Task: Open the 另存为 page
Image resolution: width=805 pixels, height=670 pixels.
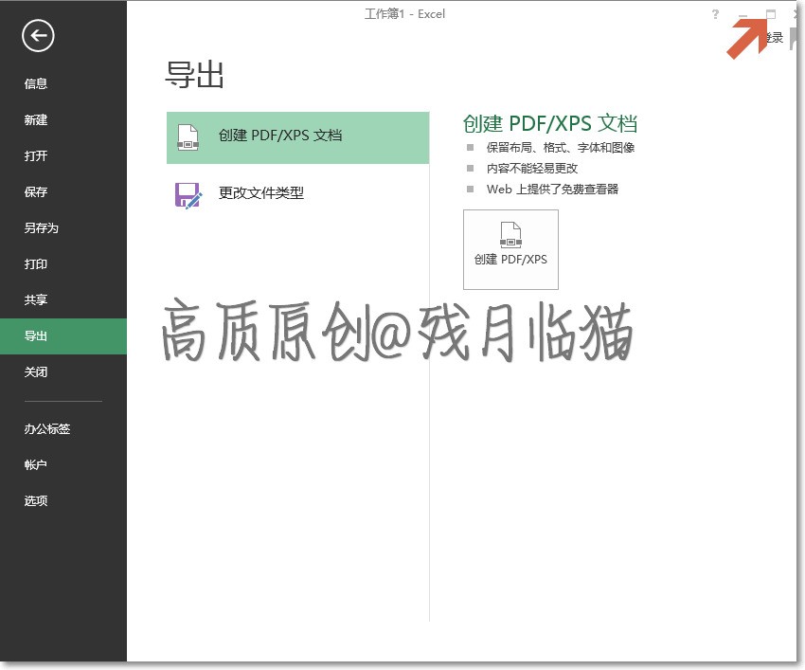Action: (x=42, y=228)
